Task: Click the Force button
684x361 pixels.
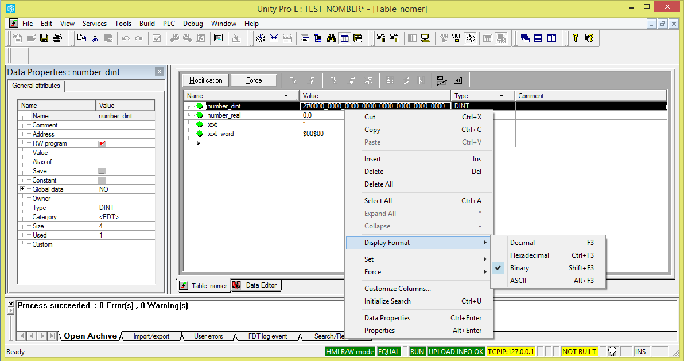Action: coord(254,80)
